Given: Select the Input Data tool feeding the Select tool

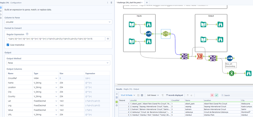Looking at the screenshot, I should [x=132, y=24].
